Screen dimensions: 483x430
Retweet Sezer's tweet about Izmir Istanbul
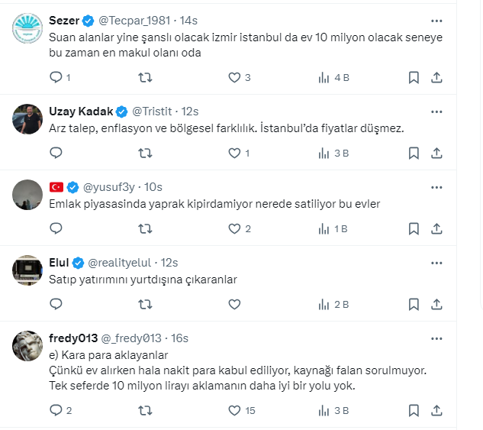145,77
